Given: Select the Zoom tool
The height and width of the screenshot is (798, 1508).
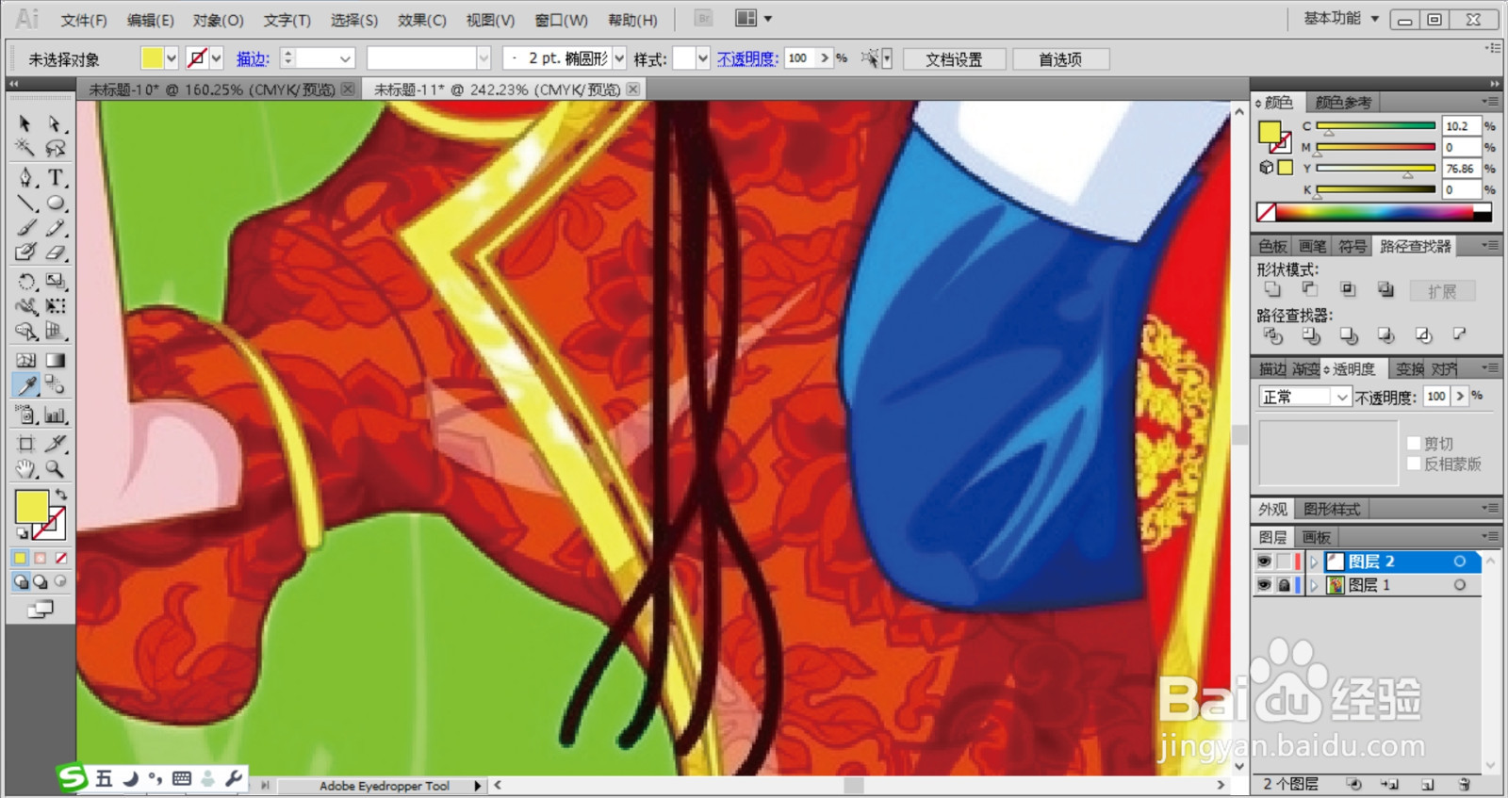Looking at the screenshot, I should (56, 468).
